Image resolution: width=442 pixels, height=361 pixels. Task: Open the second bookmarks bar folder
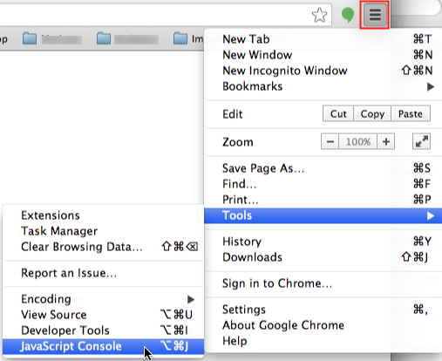click(128, 38)
